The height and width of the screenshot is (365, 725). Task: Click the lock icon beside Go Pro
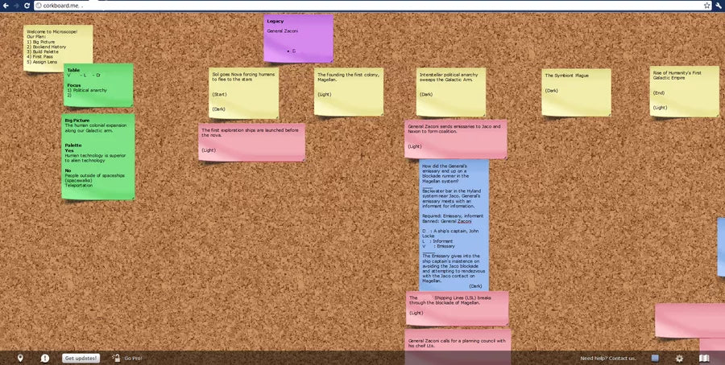point(115,358)
